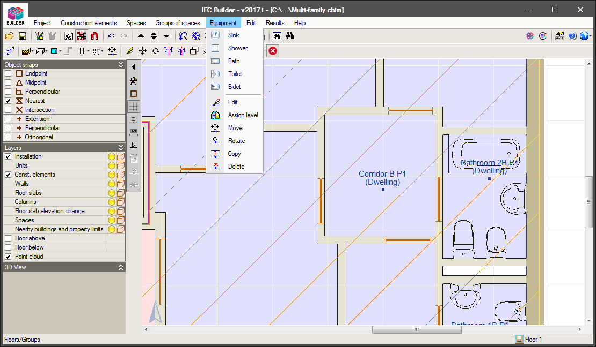The height and width of the screenshot is (347, 596).
Task: Toggle the grid icon in the vertical toolbar
Action: 134,106
